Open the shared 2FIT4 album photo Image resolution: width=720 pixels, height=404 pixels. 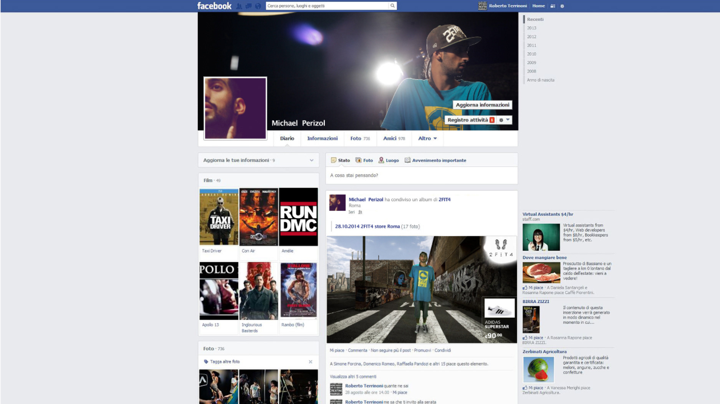[x=422, y=290]
